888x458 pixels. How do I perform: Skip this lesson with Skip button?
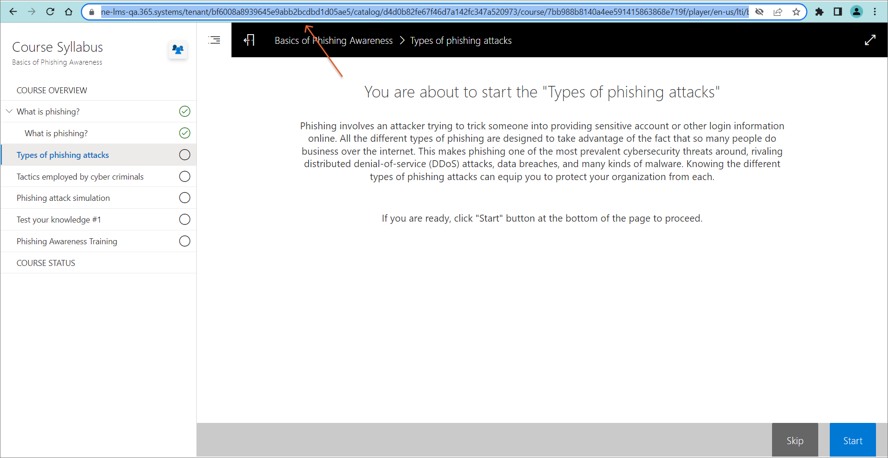coord(795,440)
